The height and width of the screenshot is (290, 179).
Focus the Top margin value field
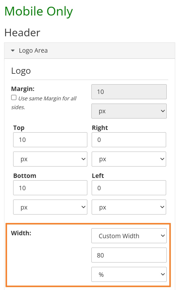pos(50,140)
